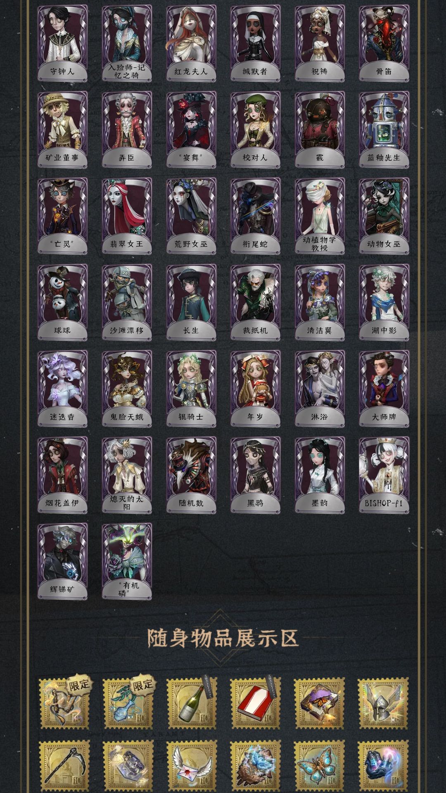This screenshot has height=793, width=446.
Task: Click the BISHOP-f1 costume card
Action: [384, 475]
